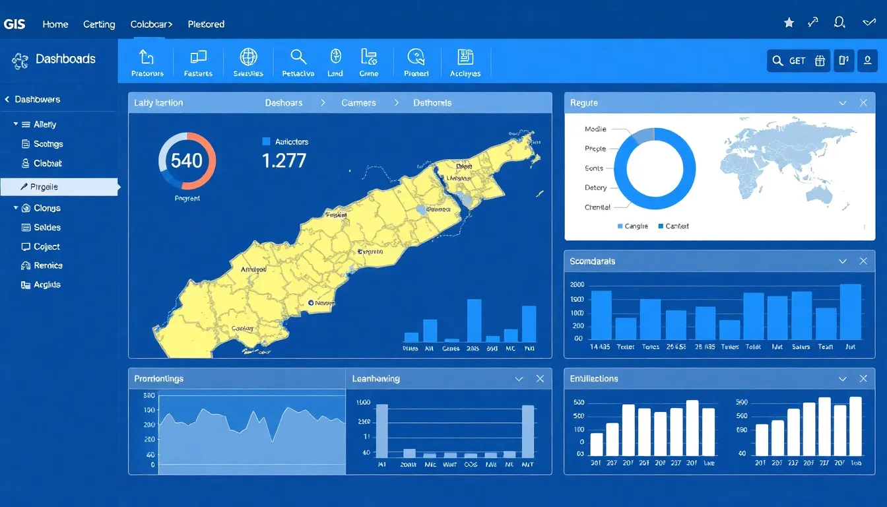Open the Accjyres toolbar icon
This screenshot has height=507, width=887.
[x=465, y=57]
